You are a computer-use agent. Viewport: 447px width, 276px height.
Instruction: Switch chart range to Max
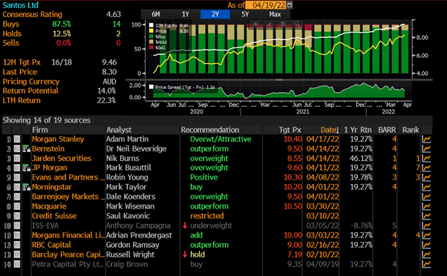275,14
